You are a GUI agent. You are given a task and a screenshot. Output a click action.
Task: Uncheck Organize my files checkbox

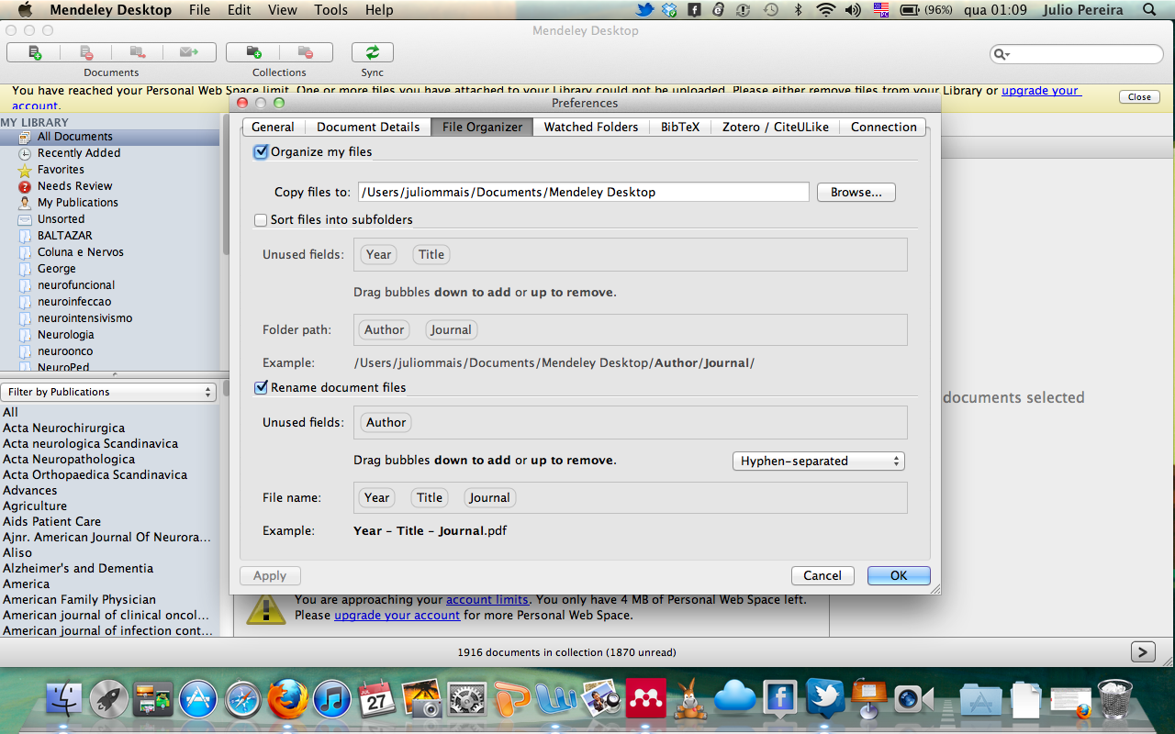[262, 151]
